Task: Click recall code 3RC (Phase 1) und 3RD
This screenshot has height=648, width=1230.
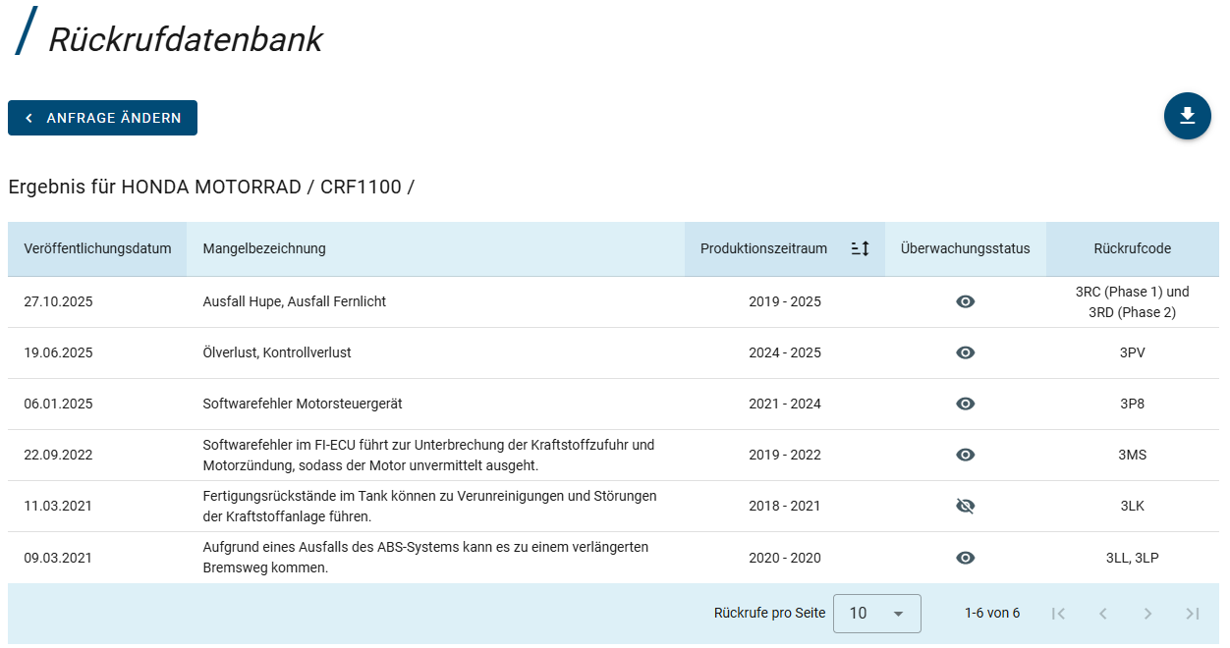Action: (x=1133, y=301)
